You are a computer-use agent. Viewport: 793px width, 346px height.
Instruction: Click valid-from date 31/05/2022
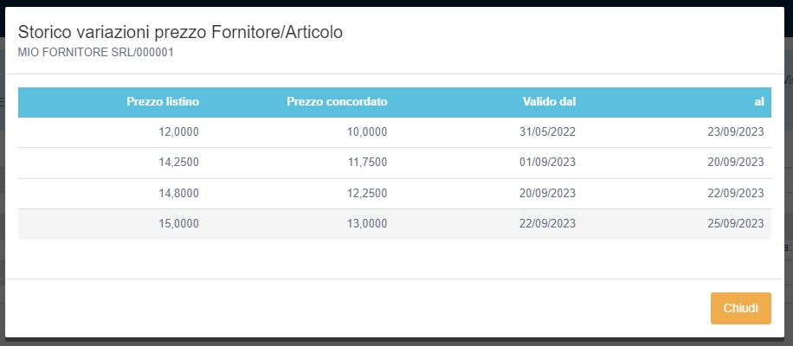(547, 132)
